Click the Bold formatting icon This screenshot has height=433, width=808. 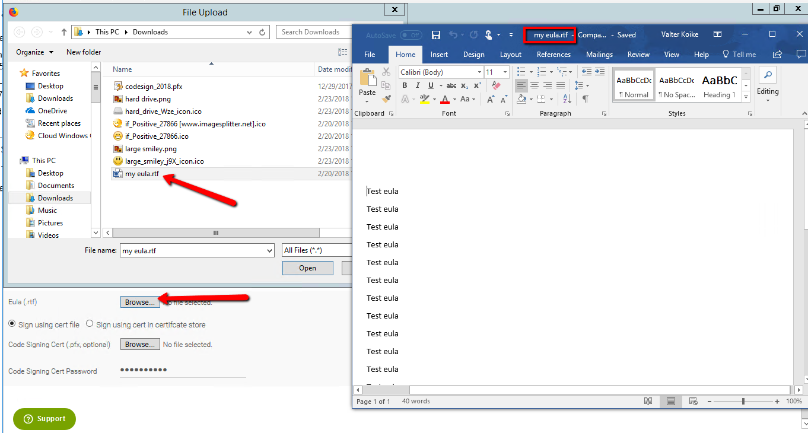(405, 85)
